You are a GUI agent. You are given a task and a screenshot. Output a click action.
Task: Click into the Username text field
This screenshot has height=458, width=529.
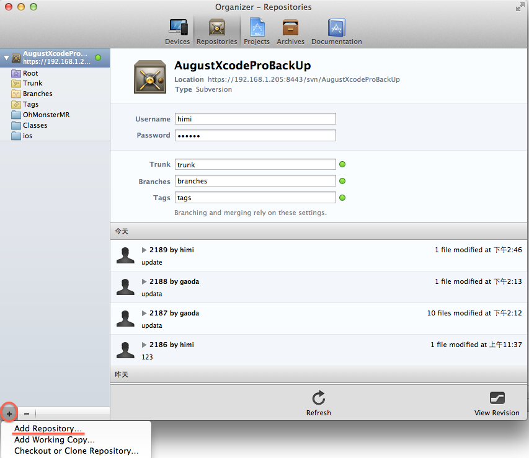click(255, 119)
